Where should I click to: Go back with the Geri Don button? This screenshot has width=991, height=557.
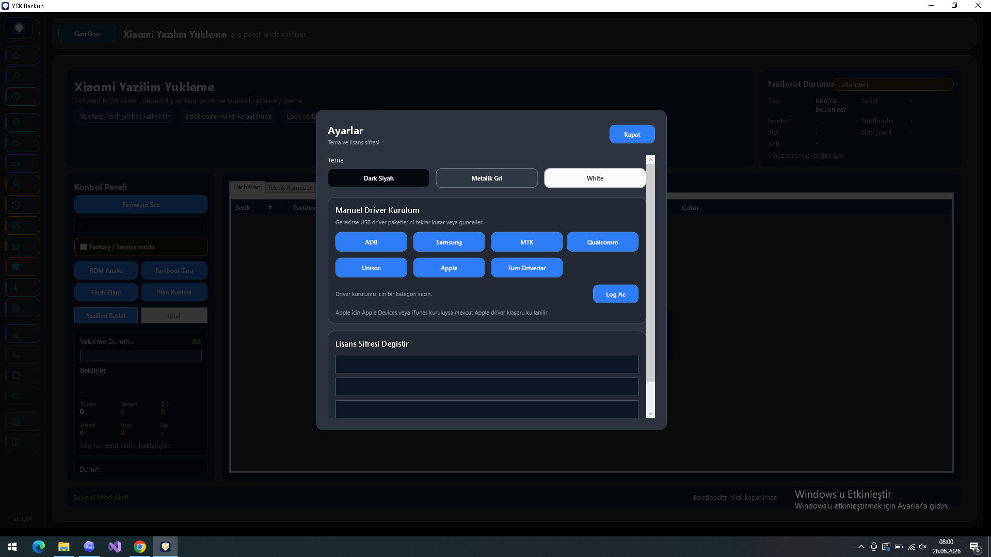(x=87, y=34)
